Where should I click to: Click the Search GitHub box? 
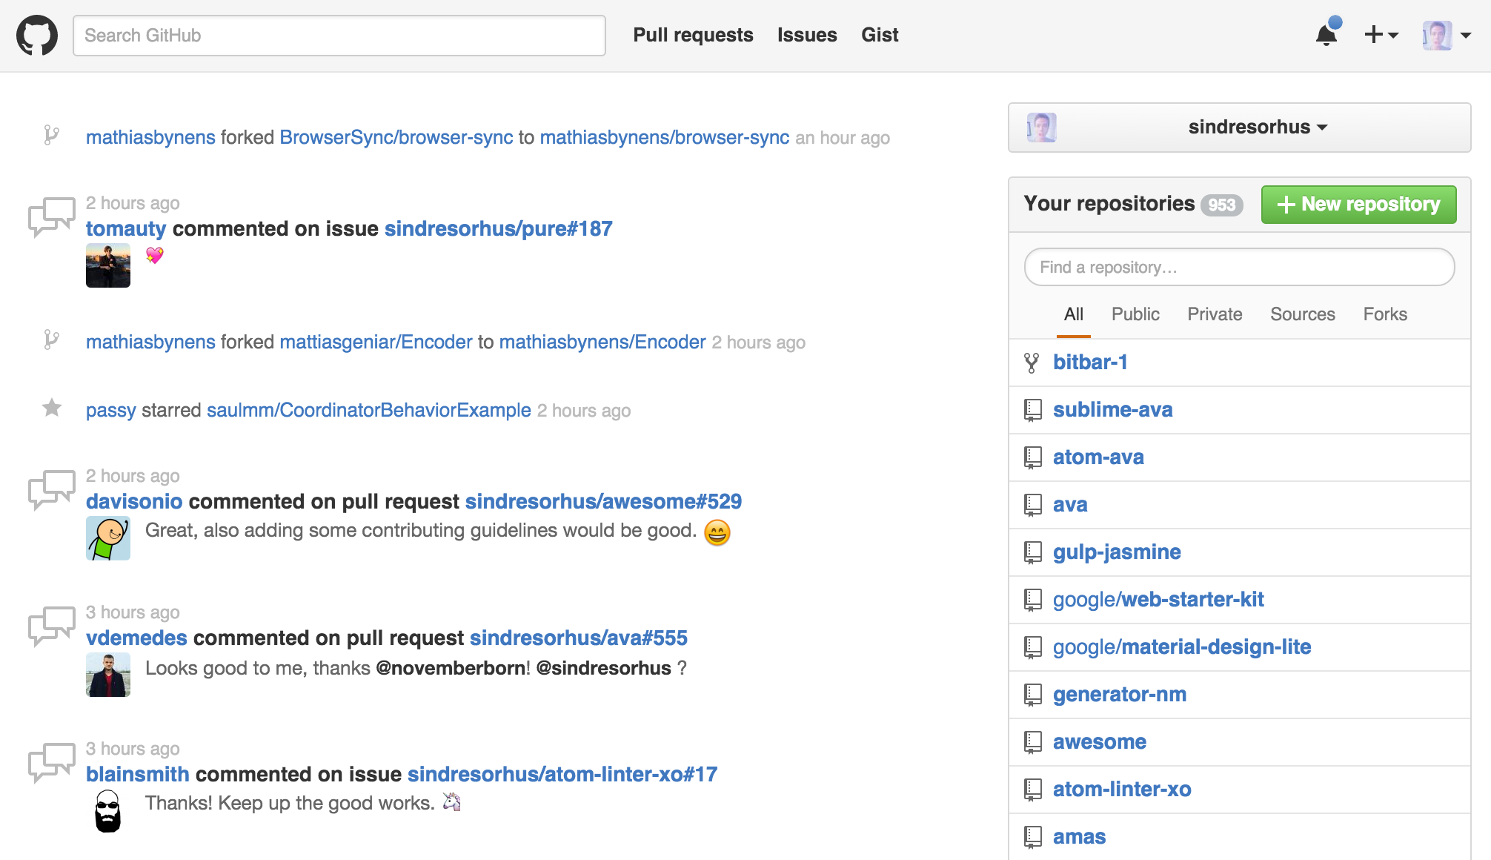(339, 36)
